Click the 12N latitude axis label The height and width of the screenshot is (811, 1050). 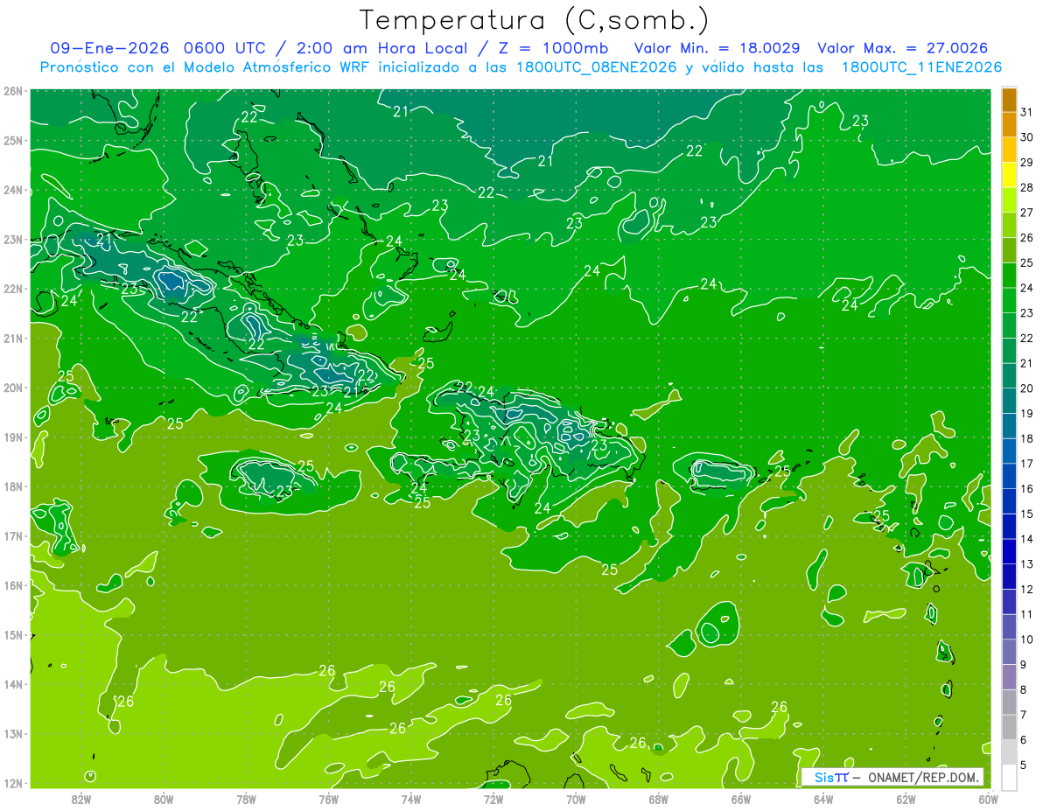click(13, 783)
